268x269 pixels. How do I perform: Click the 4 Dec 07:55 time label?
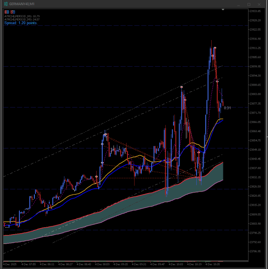tap(28, 264)
